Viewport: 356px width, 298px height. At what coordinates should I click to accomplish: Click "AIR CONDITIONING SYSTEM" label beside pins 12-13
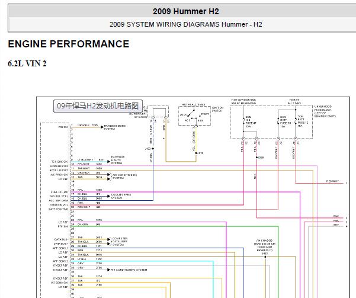[x=124, y=177]
